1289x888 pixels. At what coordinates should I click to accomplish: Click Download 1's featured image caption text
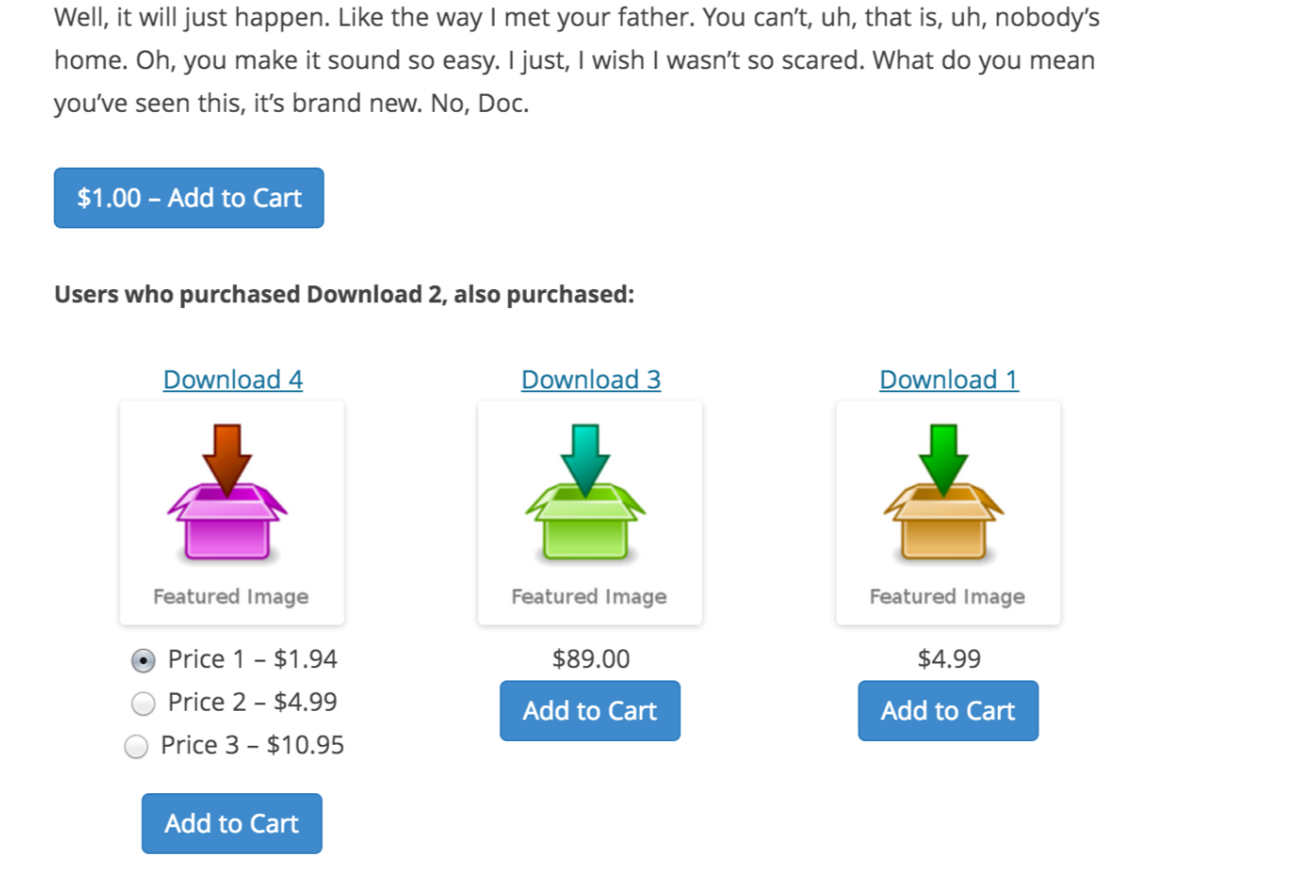[945, 596]
